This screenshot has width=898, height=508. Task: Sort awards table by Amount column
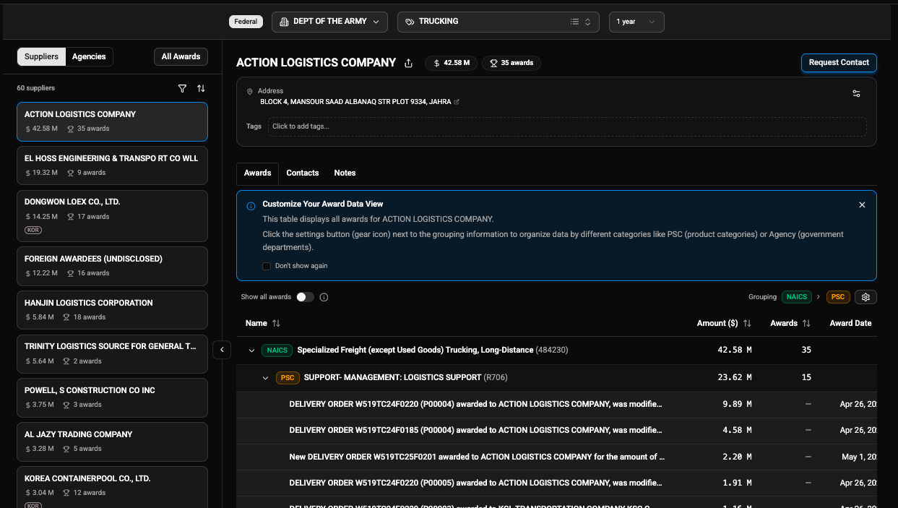click(746, 323)
